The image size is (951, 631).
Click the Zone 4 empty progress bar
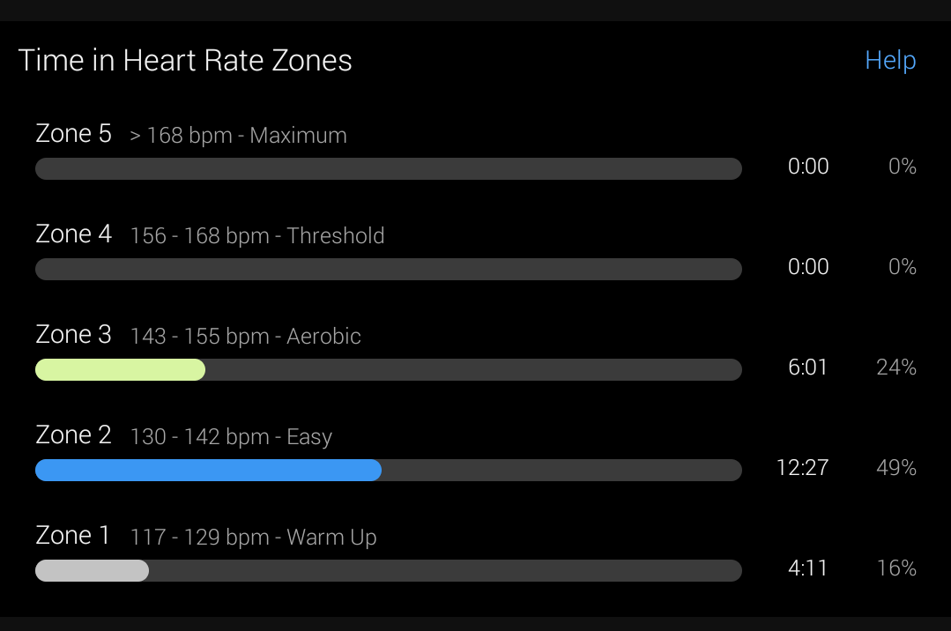(x=388, y=270)
